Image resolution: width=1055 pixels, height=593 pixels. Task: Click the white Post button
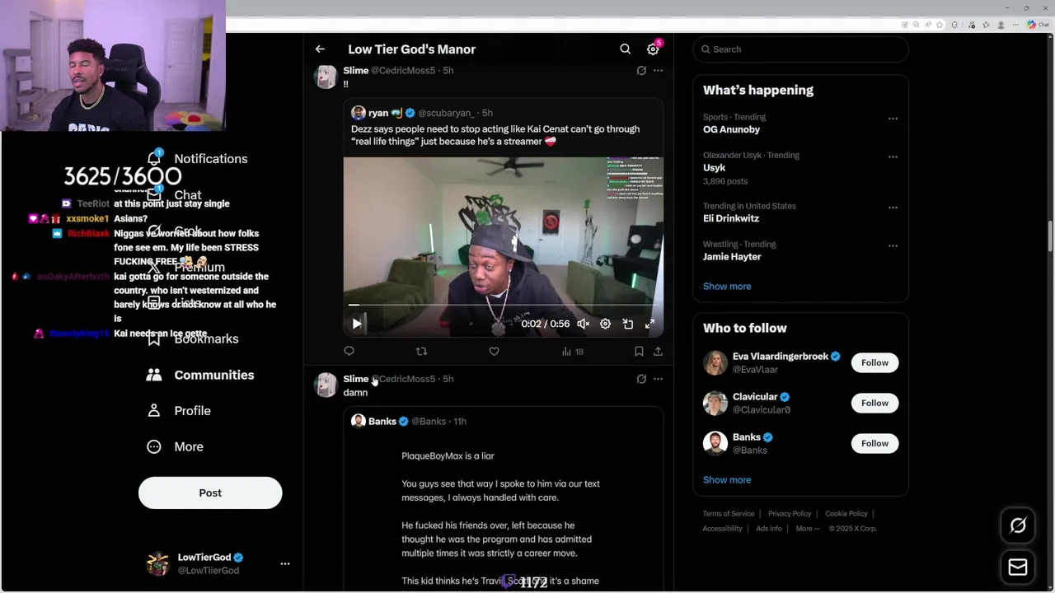tap(210, 493)
